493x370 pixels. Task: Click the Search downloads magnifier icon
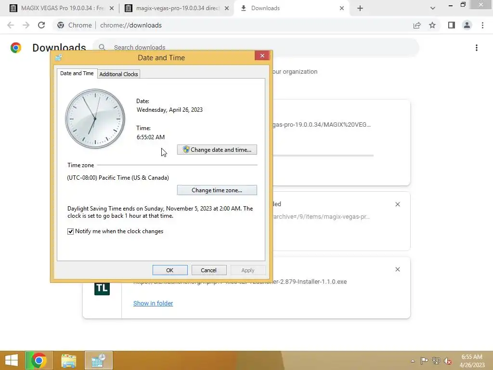point(102,47)
